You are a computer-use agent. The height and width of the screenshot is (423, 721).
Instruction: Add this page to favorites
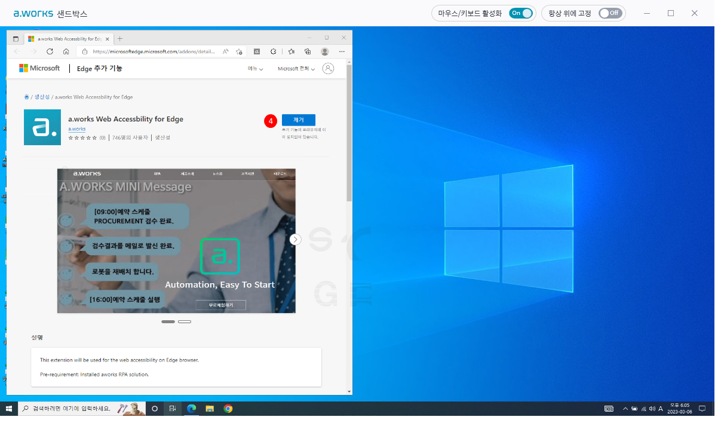pos(239,51)
